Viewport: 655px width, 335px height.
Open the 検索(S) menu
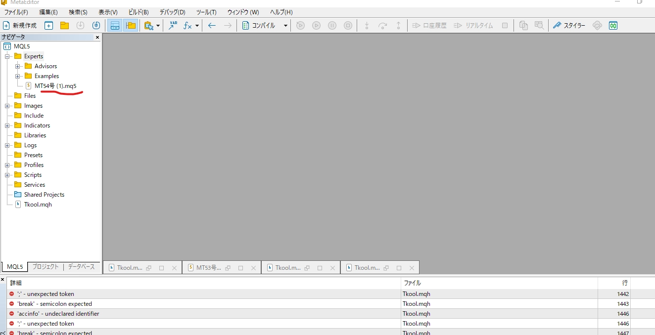[78, 12]
